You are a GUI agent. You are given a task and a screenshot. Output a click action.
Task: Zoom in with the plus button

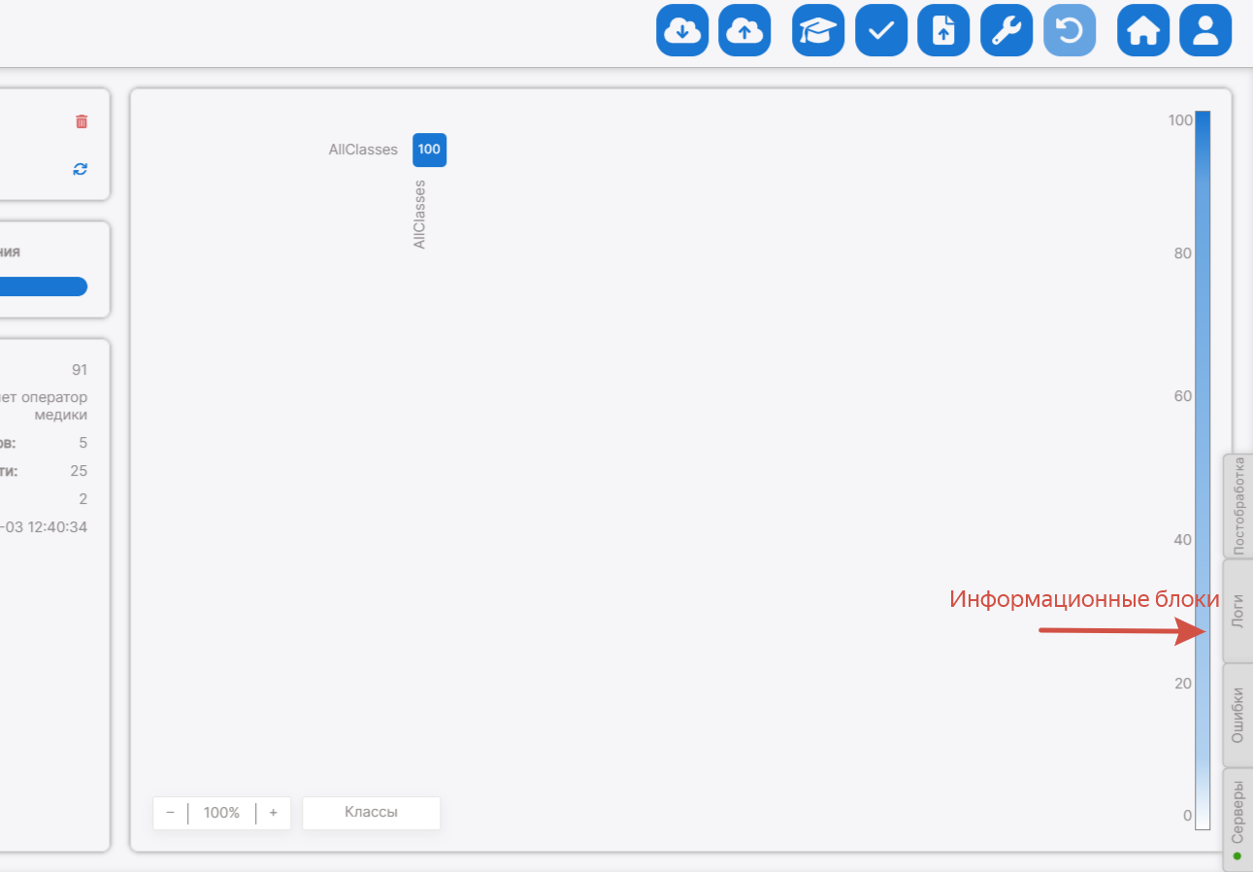click(x=273, y=813)
